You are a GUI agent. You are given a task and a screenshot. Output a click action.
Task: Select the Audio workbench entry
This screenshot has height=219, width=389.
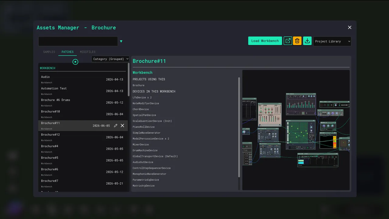[83, 79]
